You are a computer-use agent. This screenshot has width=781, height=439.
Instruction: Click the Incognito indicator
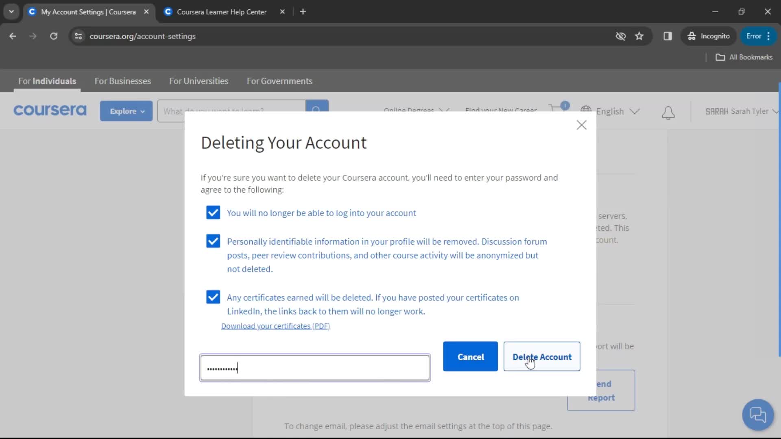pyautogui.click(x=709, y=36)
